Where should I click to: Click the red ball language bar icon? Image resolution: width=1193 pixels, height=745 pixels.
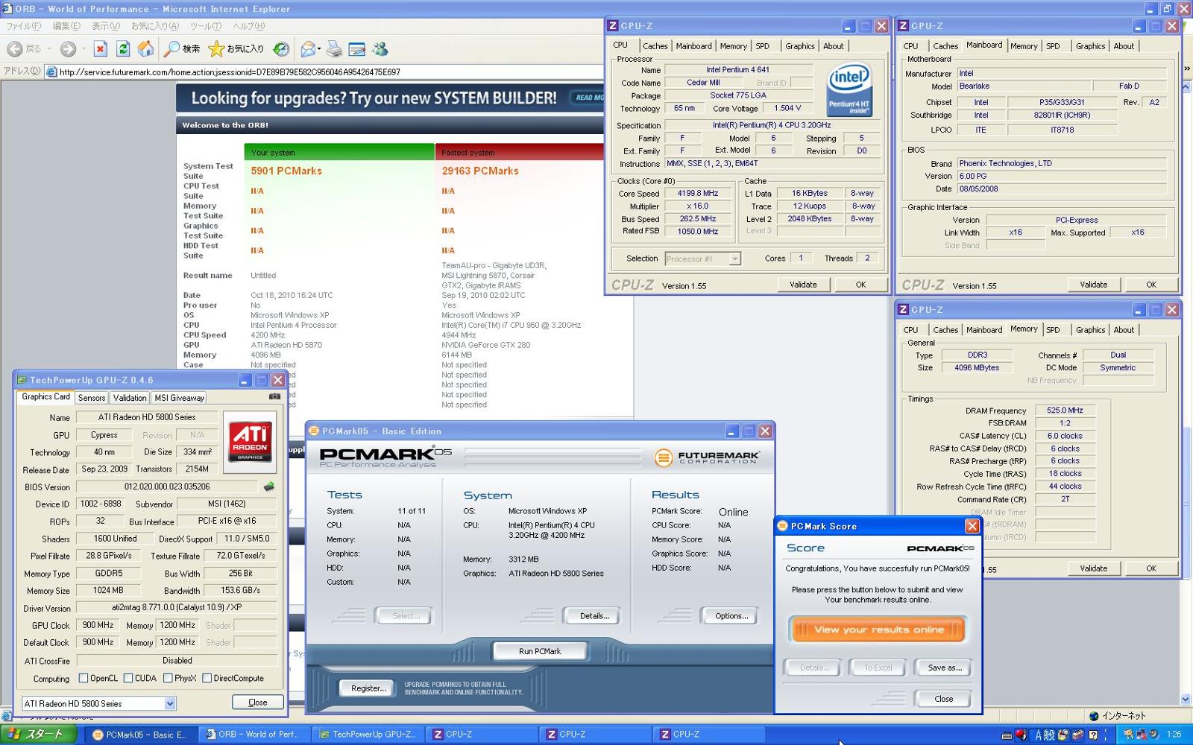(x=1021, y=735)
